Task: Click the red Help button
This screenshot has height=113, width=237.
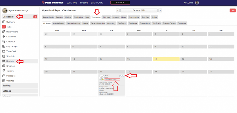Action: 233,10
